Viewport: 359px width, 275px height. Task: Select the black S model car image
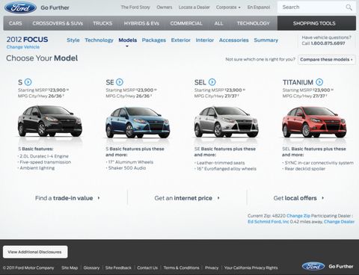(x=49, y=121)
